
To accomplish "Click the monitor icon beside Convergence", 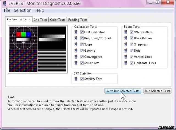I will tap(76, 57).
